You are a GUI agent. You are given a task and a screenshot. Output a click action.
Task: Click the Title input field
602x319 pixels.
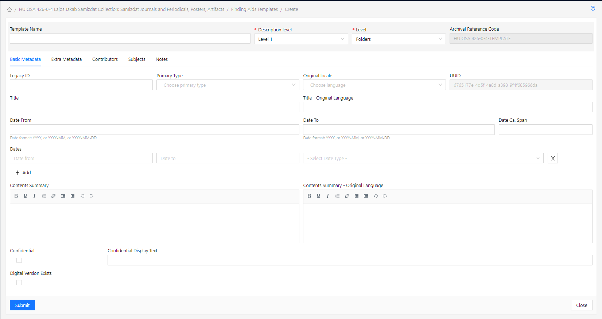(x=155, y=107)
